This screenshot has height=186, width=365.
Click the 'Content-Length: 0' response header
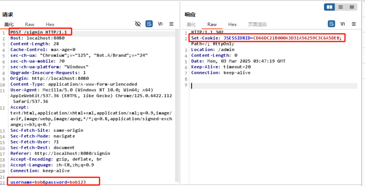pos(214,55)
